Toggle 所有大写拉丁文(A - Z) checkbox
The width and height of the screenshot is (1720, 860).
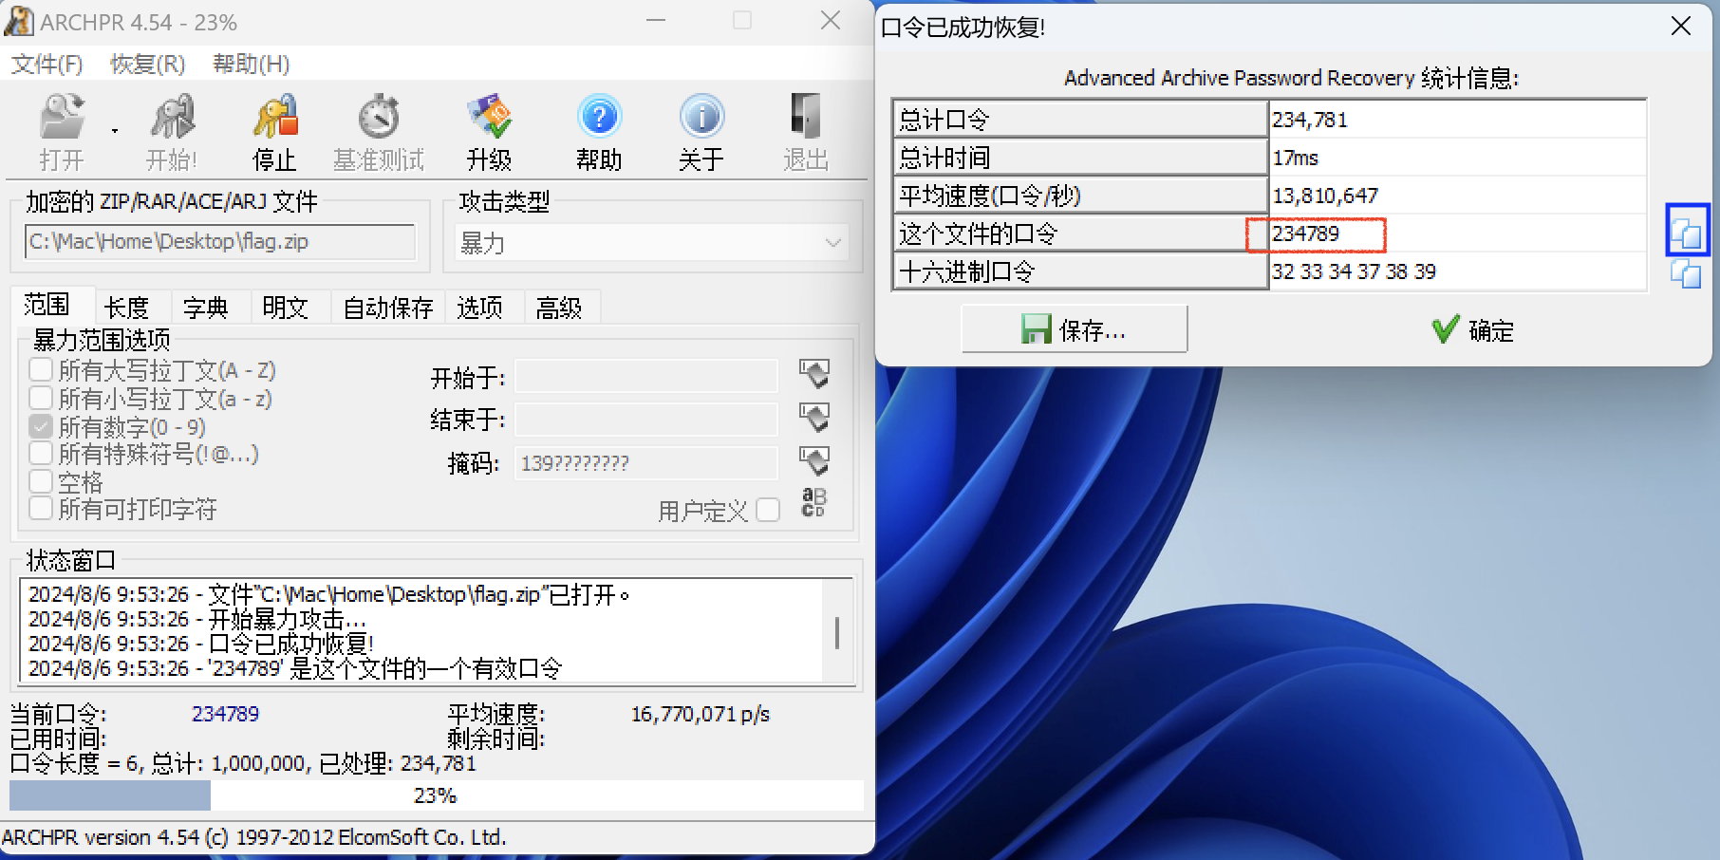(x=41, y=369)
